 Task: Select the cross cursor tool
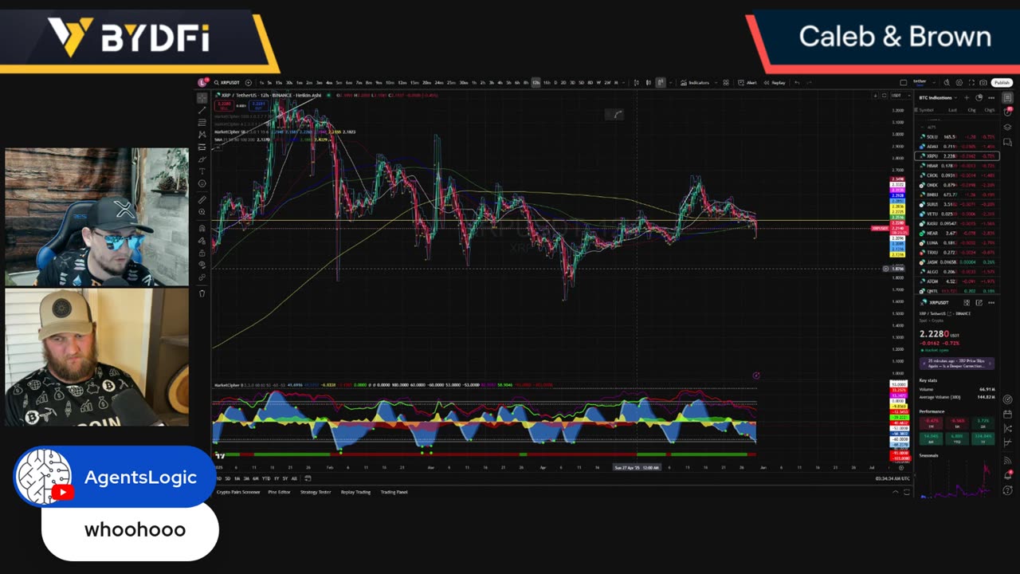202,97
